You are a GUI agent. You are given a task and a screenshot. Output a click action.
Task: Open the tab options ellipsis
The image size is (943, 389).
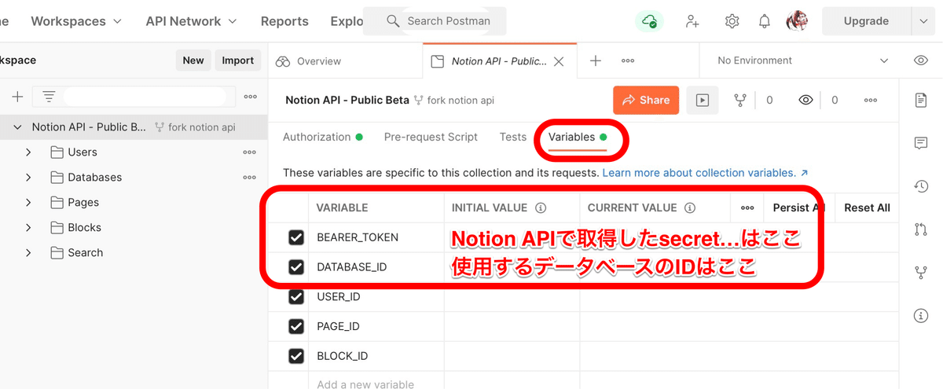point(628,61)
